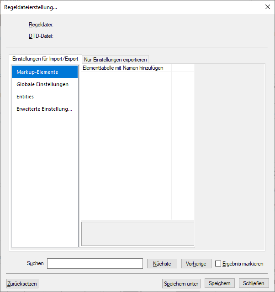This screenshot has width=275, height=292.
Task: Save using the Speichern button
Action: click(219, 283)
